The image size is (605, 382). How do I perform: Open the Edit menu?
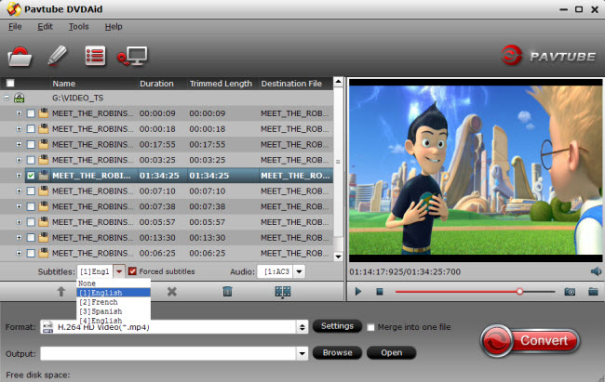click(x=45, y=26)
